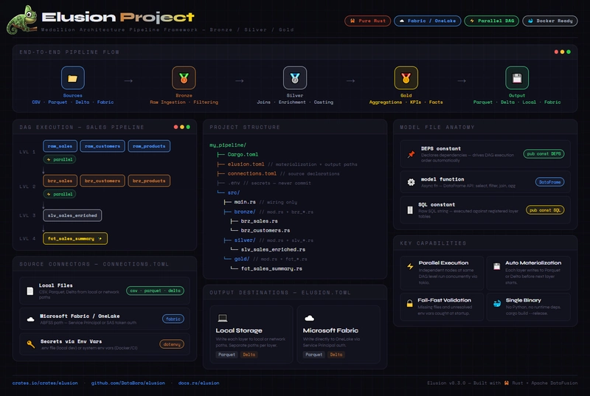Collapse the src/ folder in project tree
Viewport: 590px width, 396px height.
click(x=223, y=192)
